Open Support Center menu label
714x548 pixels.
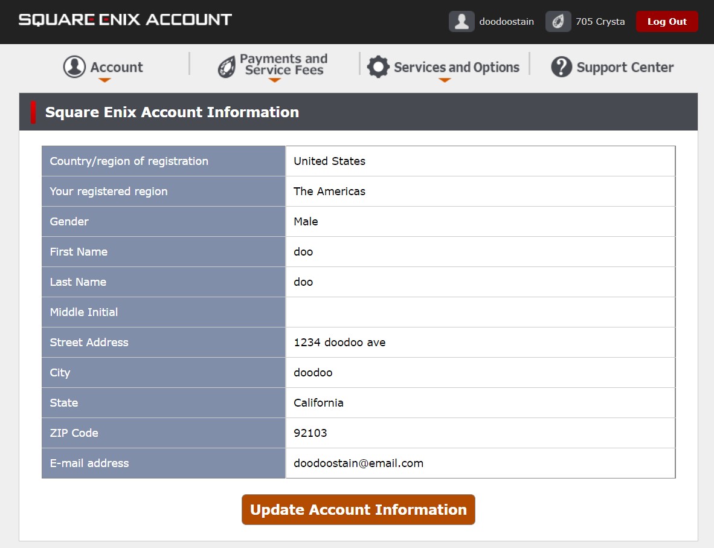625,68
